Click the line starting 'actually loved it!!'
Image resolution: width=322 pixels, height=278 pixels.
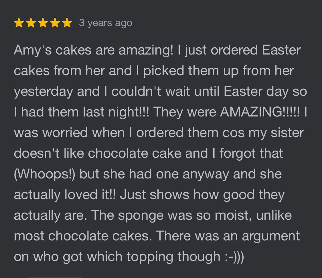tap(149, 195)
